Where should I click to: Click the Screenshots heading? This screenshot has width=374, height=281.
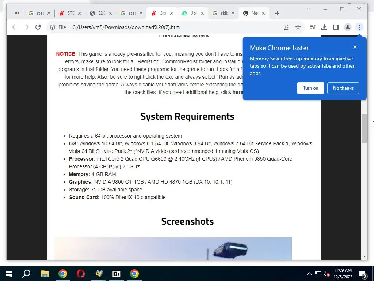pos(187,221)
